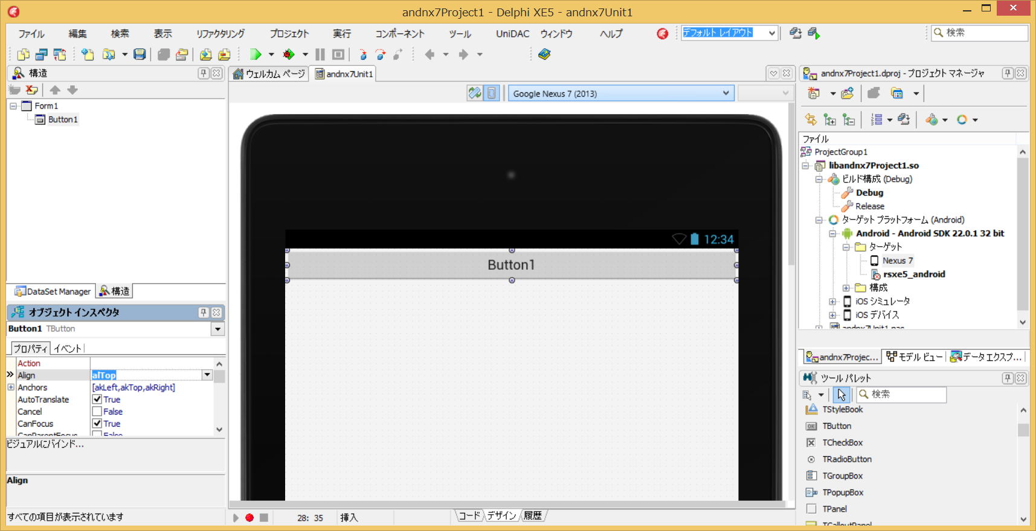The width and height of the screenshot is (1036, 531).
Task: Select Button1 on the design form
Action: point(511,265)
